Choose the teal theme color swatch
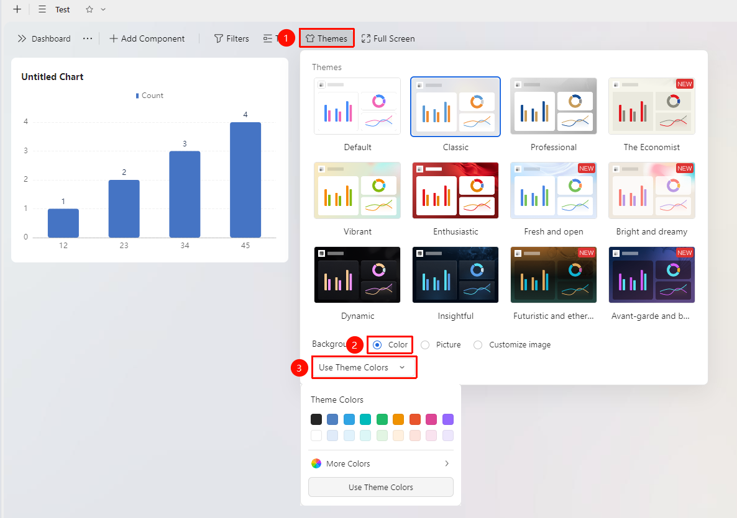737x518 pixels. tap(365, 419)
